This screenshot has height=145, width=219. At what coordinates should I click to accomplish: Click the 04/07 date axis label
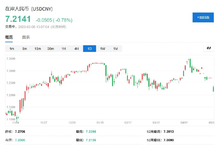[184, 123]
